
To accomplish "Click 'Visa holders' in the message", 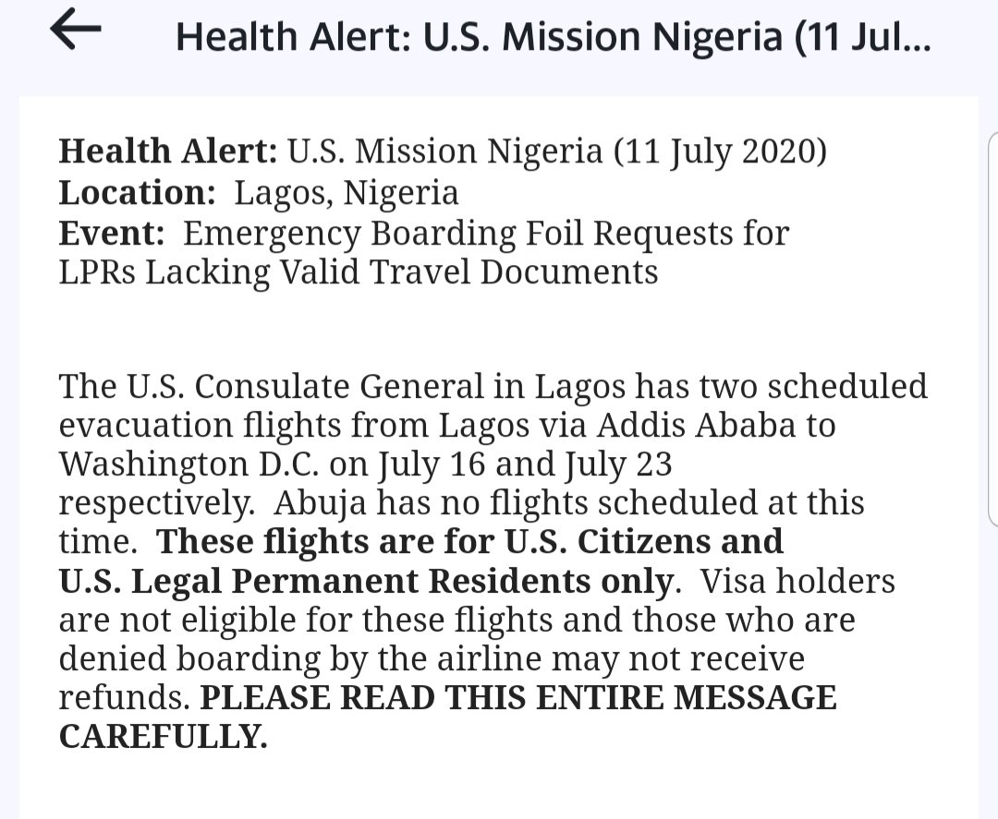I will pyautogui.click(x=797, y=581).
